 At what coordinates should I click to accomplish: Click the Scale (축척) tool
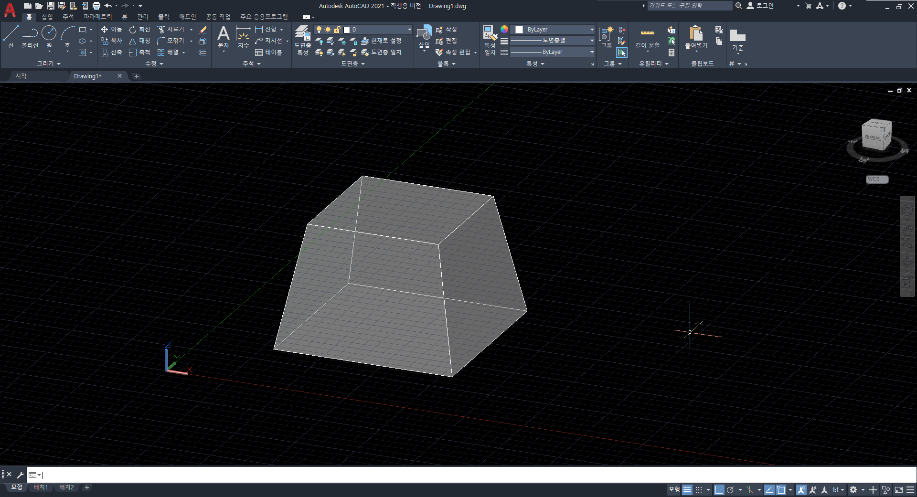pyautogui.click(x=139, y=53)
